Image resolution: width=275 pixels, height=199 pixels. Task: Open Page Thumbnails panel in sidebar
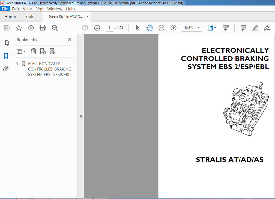pyautogui.click(x=6, y=43)
